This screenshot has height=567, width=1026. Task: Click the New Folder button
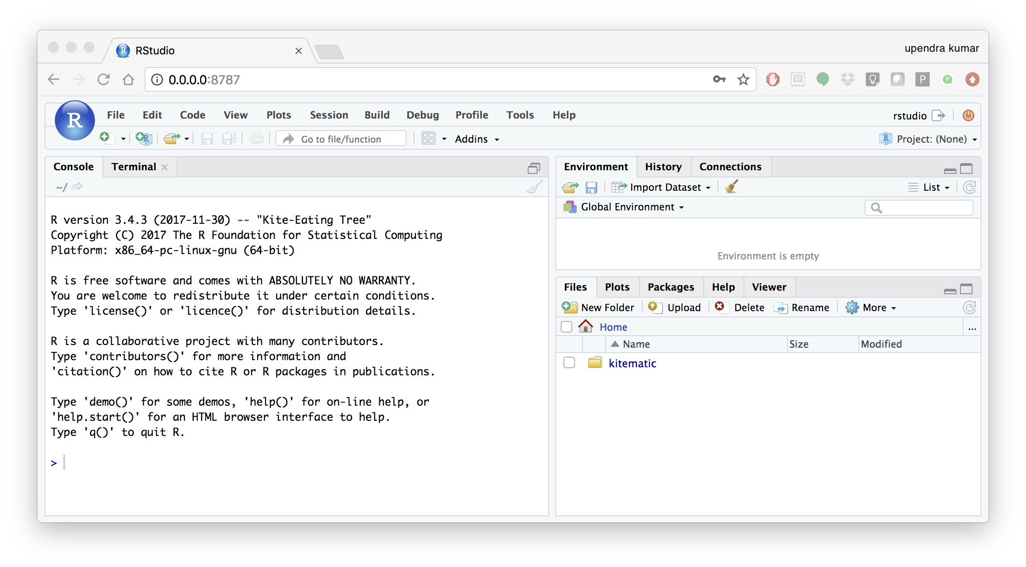(598, 308)
